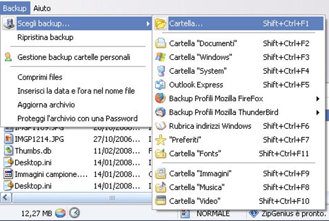Click the 12,27 MB size in status bar

tap(36, 213)
